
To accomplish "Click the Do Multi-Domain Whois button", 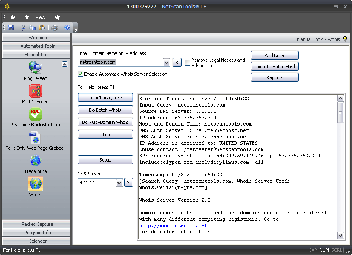I will tap(105, 122).
